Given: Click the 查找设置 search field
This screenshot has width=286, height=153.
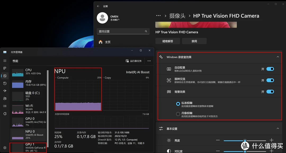Looking at the screenshot, I should (x=123, y=31).
